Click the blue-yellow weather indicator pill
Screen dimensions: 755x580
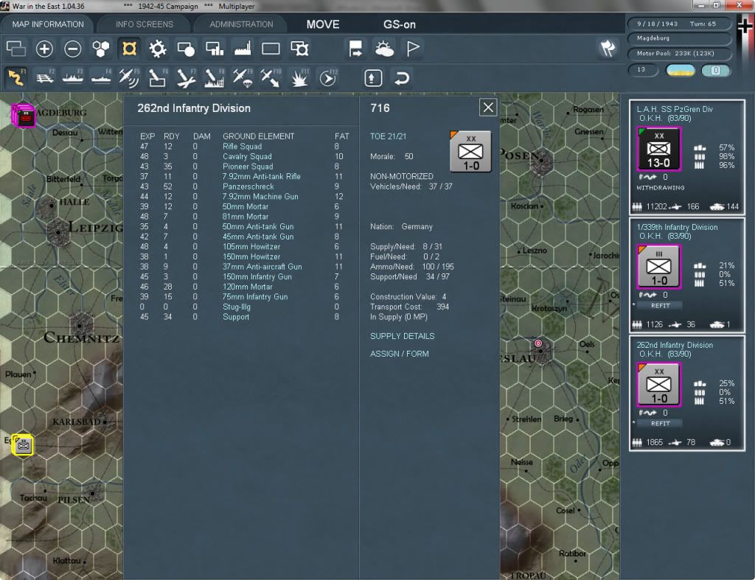(x=681, y=70)
